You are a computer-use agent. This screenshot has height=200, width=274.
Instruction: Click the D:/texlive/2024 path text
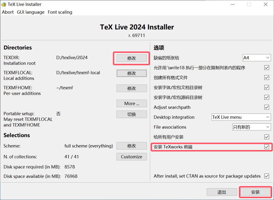pos(72,58)
